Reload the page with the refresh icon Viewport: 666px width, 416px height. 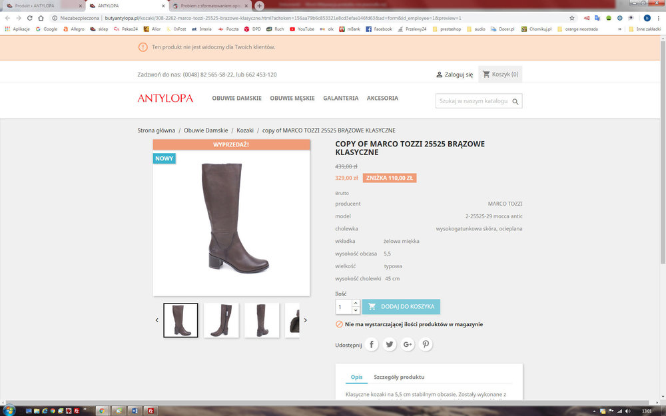(x=30, y=18)
